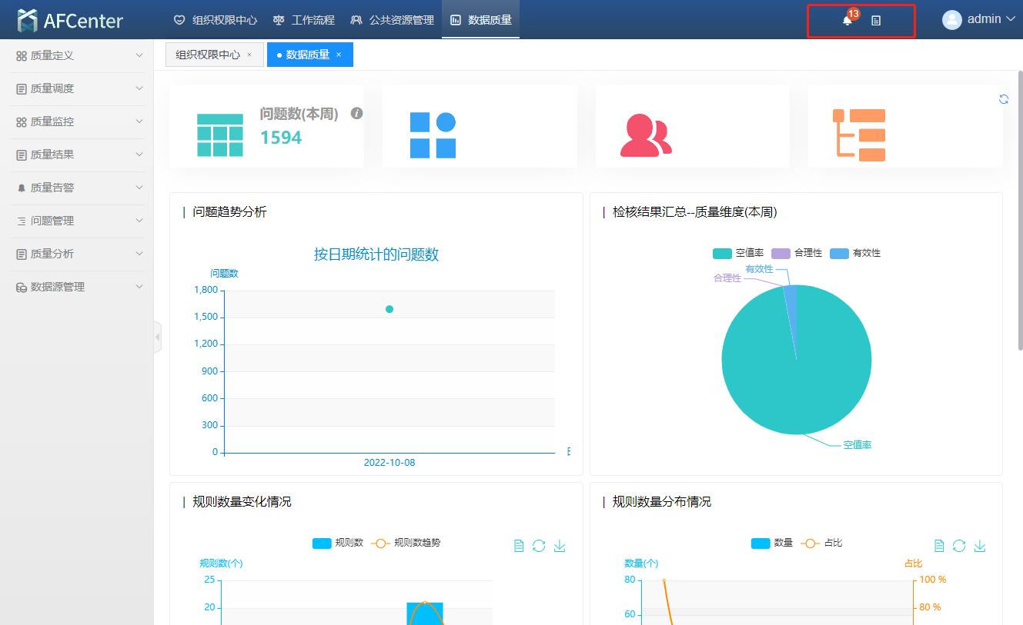
Task: Toggle the 空值率 legend in the pie chart
Action: tap(738, 253)
